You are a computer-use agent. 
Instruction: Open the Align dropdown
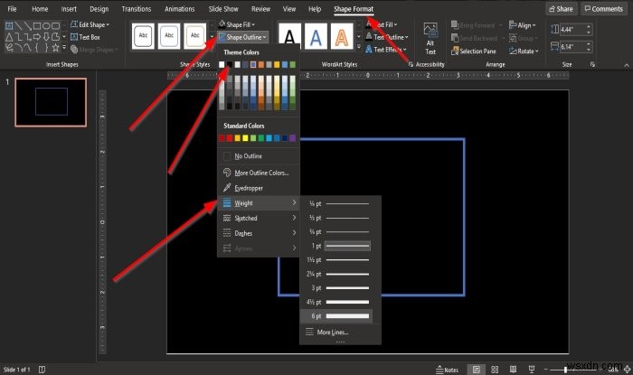coord(523,25)
